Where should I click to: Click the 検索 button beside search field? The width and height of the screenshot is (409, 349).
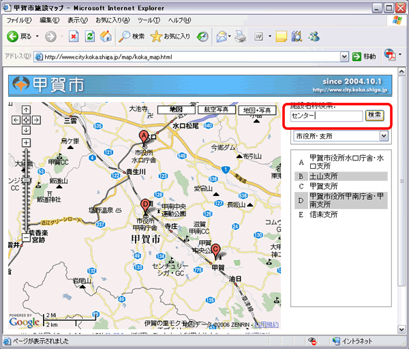tap(374, 115)
